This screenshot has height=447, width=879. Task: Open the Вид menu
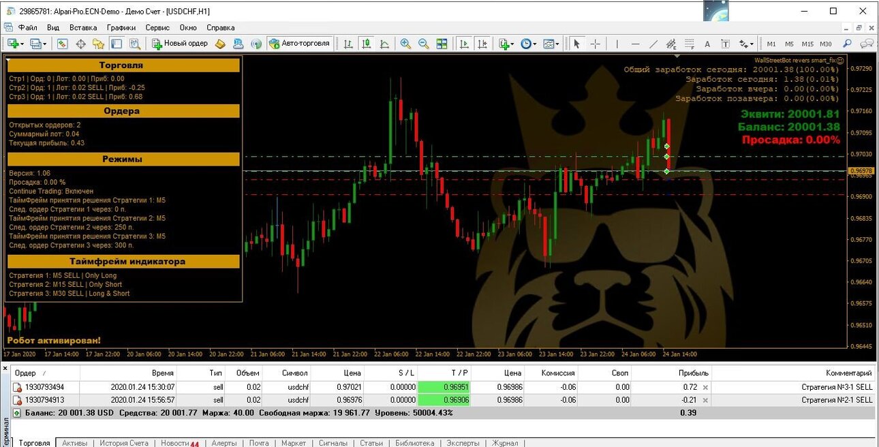(53, 28)
